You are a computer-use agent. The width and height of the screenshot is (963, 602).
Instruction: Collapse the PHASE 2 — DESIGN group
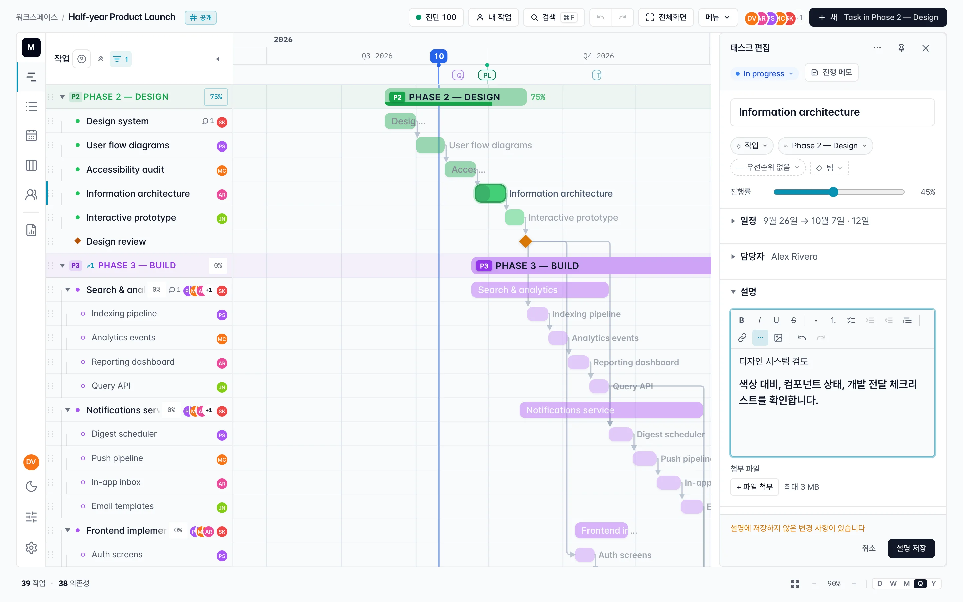click(x=62, y=97)
